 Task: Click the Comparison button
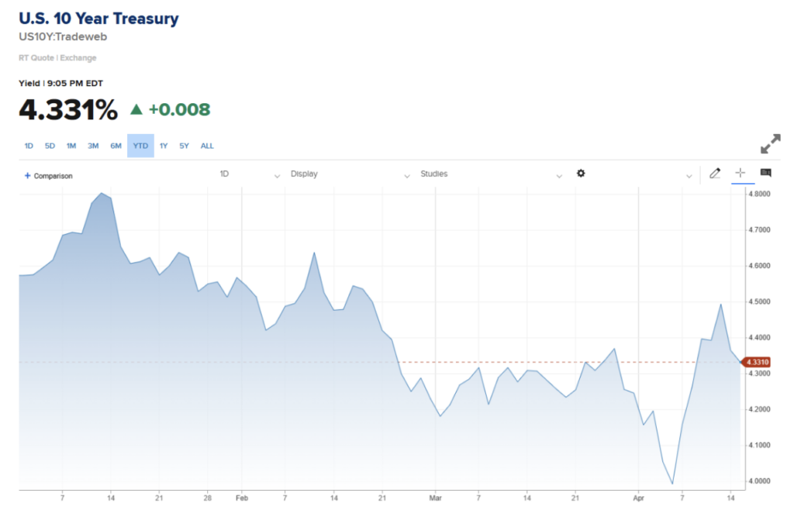[49, 176]
